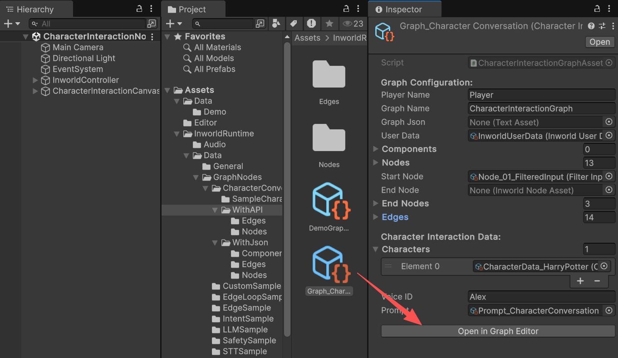Expand CharacterInteractionCanvas in Hierarchy
The width and height of the screenshot is (618, 358).
35,91
